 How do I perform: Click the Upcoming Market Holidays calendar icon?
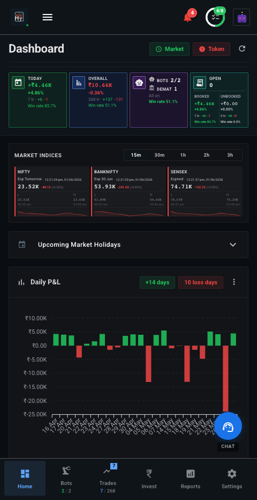(x=22, y=245)
